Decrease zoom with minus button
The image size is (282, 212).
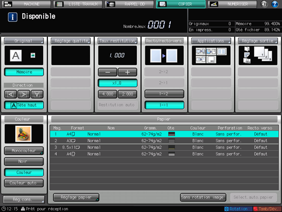pos(107,72)
